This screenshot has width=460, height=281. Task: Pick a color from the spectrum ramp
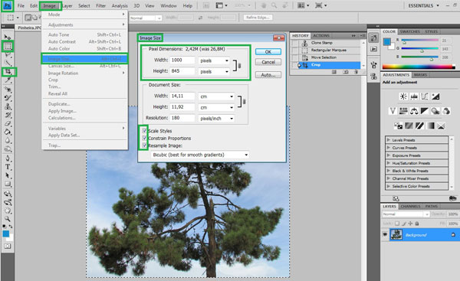pyautogui.click(x=419, y=67)
